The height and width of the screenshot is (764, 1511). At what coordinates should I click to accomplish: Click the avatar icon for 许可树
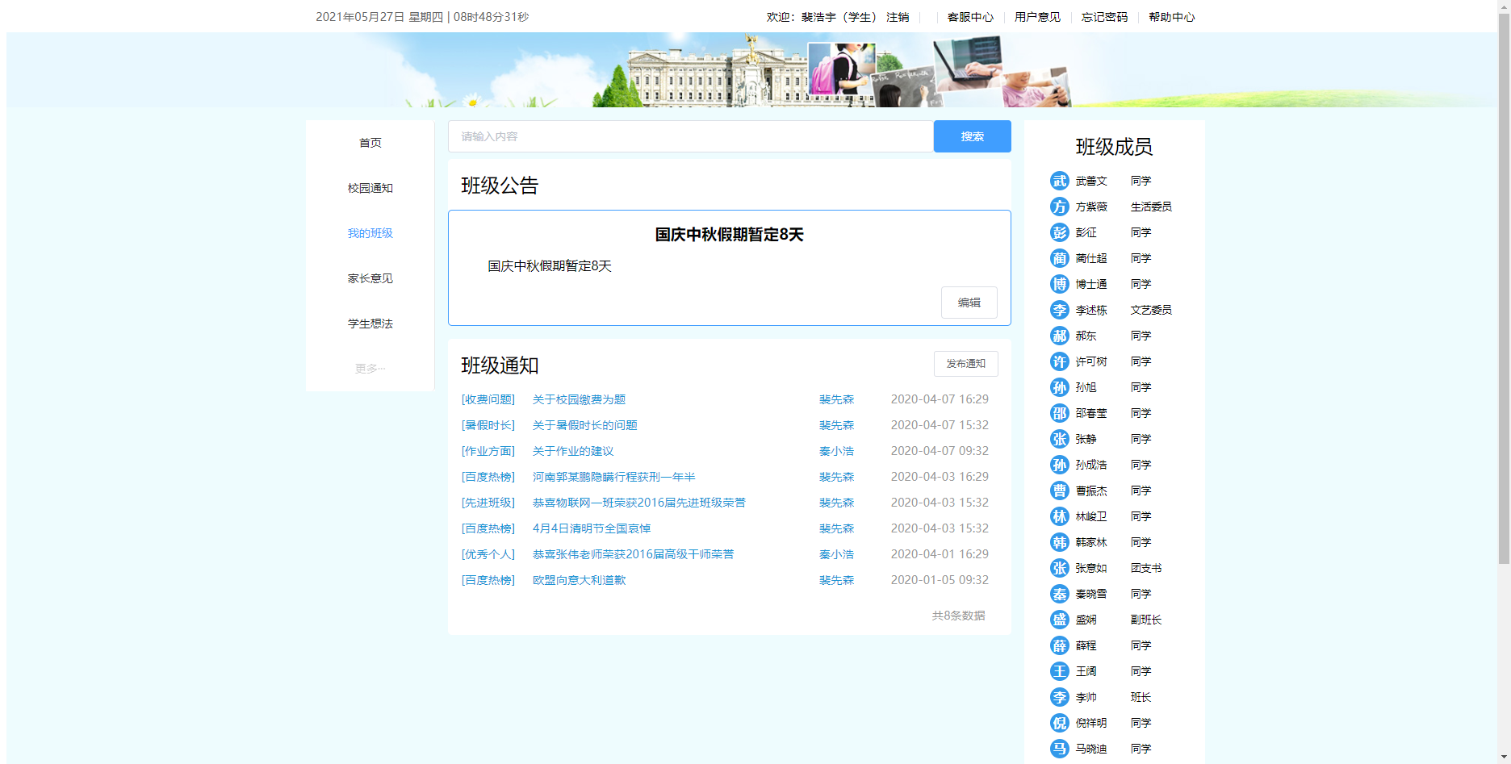click(1059, 361)
